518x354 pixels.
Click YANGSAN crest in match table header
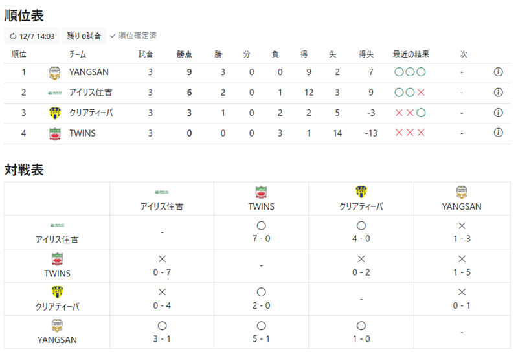[462, 192]
